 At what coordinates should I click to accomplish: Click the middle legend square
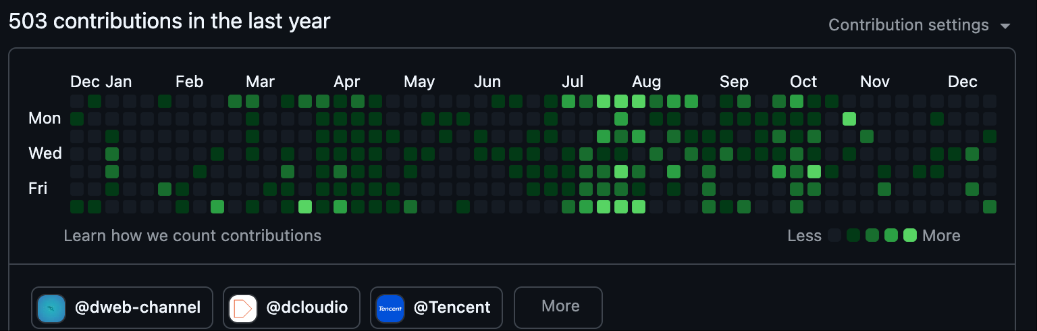point(872,235)
